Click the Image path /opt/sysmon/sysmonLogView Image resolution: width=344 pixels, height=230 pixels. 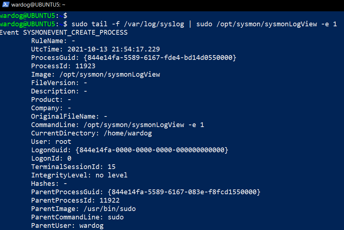(x=110, y=74)
